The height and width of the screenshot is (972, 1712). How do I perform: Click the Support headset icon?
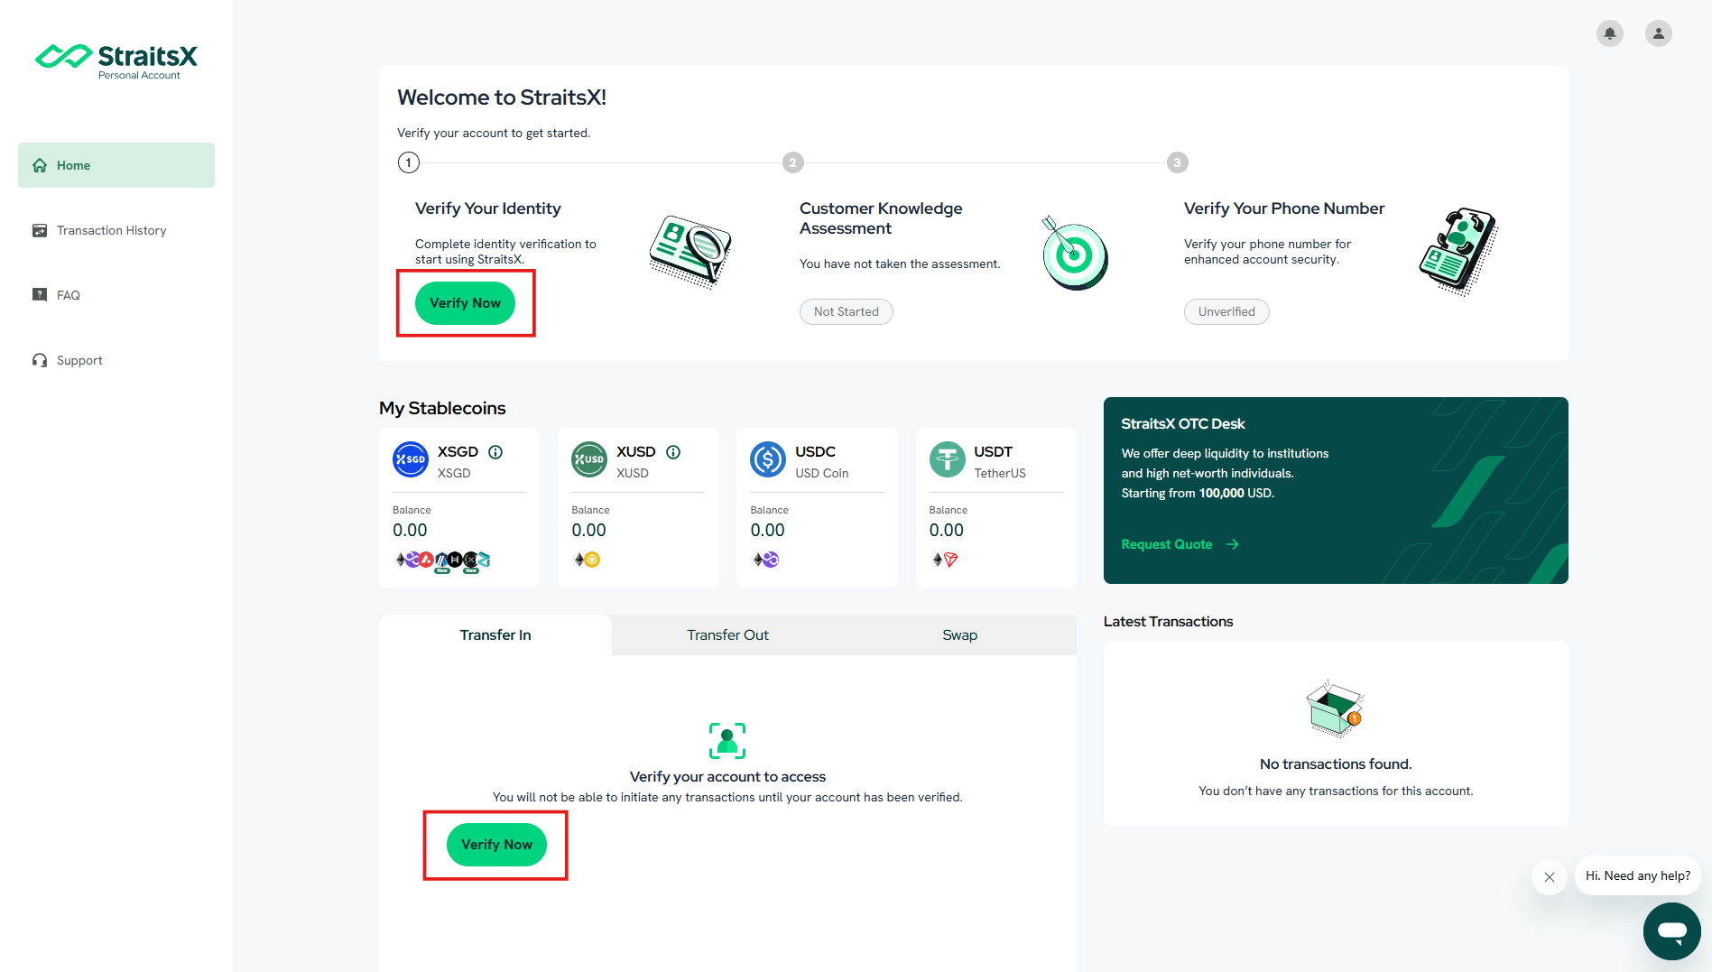click(x=40, y=360)
